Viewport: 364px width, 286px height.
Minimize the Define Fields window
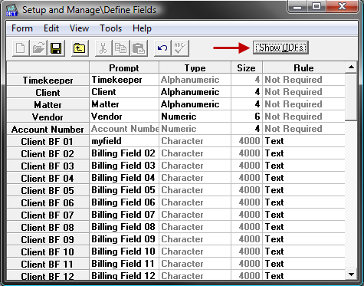(x=297, y=6)
